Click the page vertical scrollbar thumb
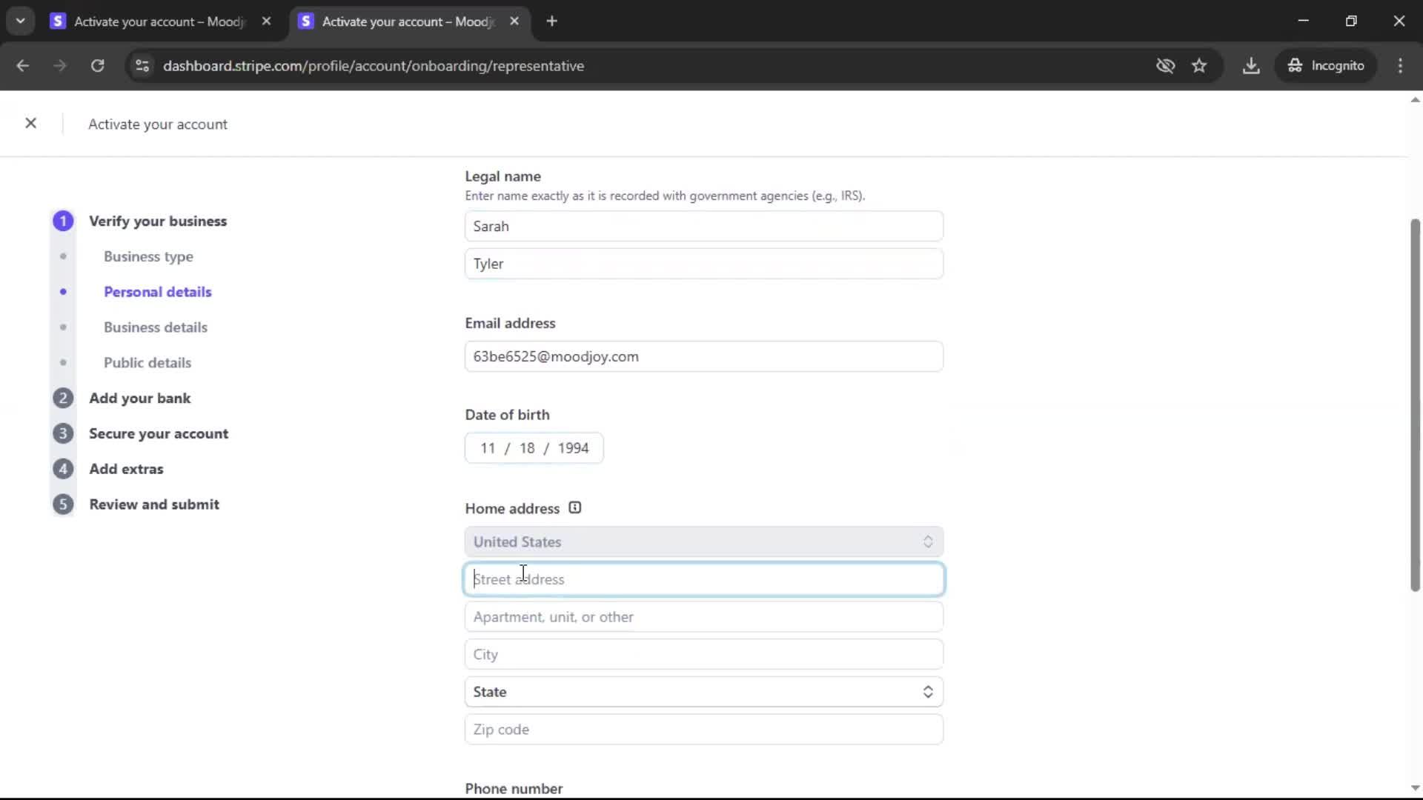The height and width of the screenshot is (800, 1423). tap(1415, 404)
